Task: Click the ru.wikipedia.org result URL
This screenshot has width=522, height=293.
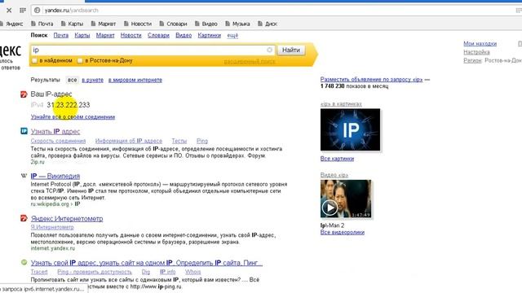Action: pos(55,204)
